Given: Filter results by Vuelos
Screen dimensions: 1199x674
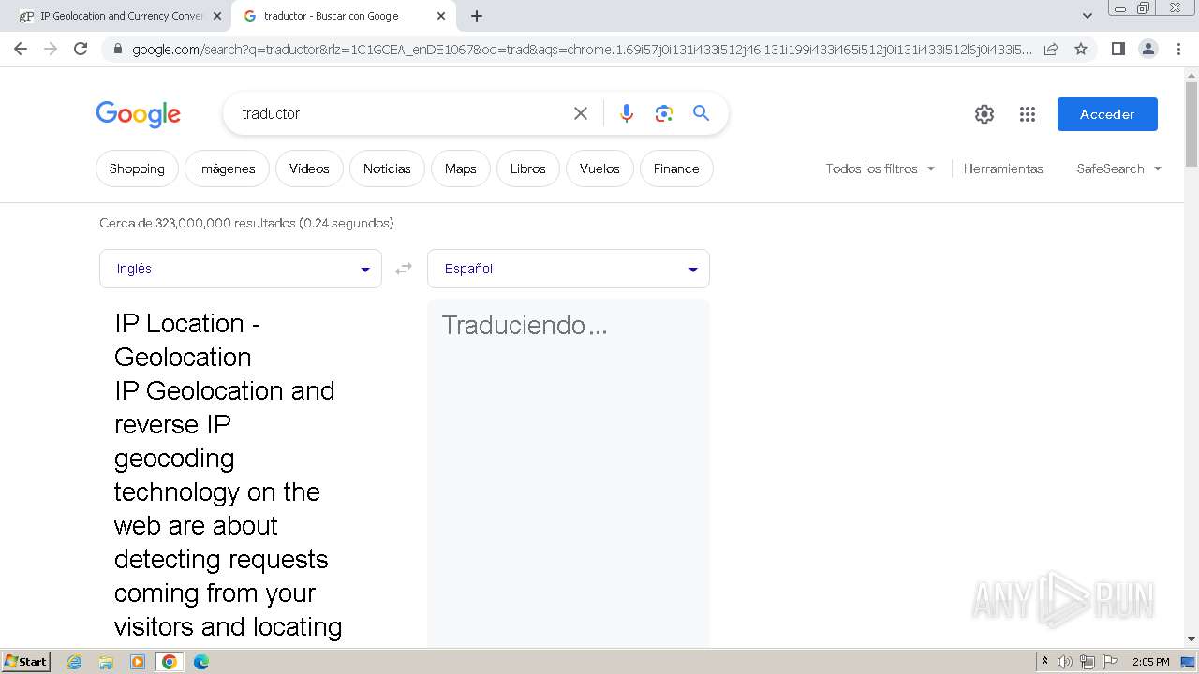Looking at the screenshot, I should tap(599, 168).
